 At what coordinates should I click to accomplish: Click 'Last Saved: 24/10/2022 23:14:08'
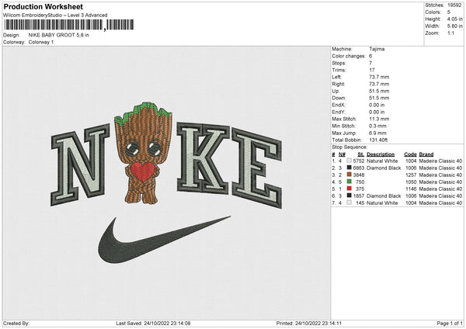pyautogui.click(x=153, y=323)
